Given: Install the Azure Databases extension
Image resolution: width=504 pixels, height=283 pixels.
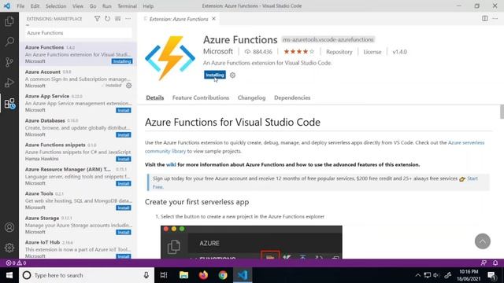Looking at the screenshot, I should 124,134.
